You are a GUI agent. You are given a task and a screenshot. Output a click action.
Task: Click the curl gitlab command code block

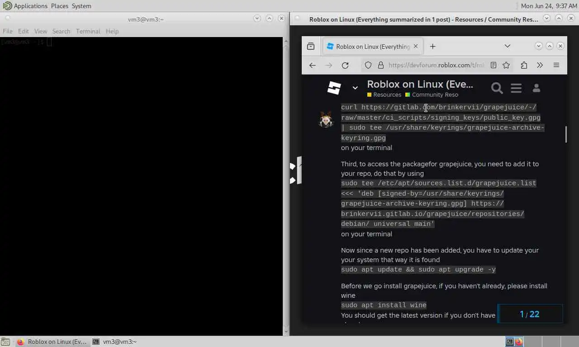[442, 122]
